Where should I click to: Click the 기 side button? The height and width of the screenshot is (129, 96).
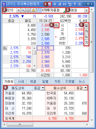coord(86,43)
